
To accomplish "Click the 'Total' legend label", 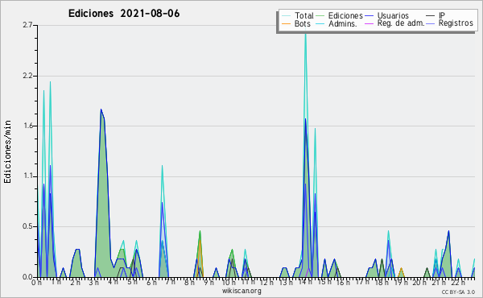I will click(x=304, y=15).
